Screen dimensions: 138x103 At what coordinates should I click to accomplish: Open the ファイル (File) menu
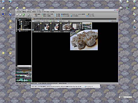19,12
